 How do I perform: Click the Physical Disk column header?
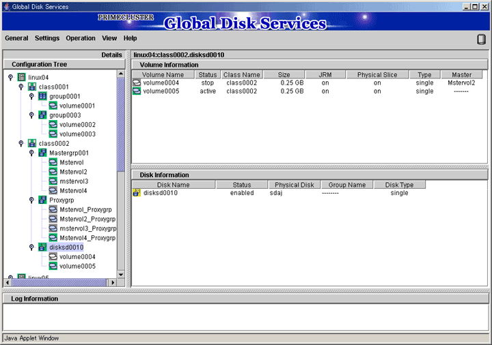point(295,185)
